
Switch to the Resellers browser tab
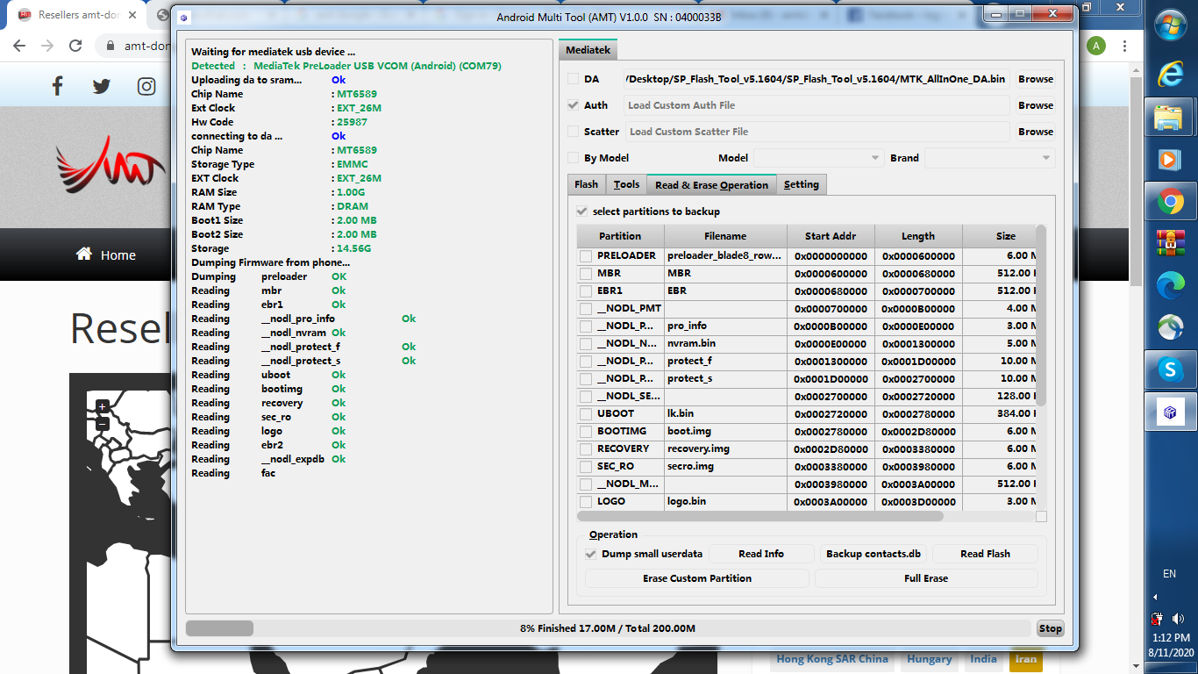pyautogui.click(x=77, y=15)
